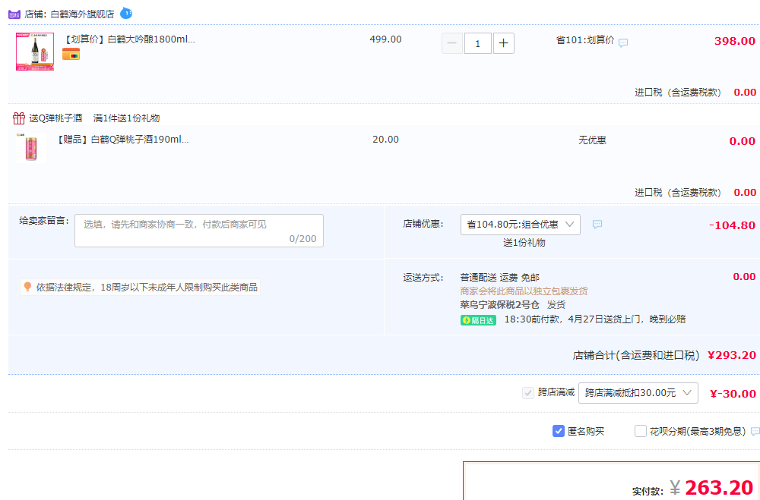Click the 商家会将此商品以独立包裹发货 notice
This screenshot has width=760, height=500.
pos(524,291)
